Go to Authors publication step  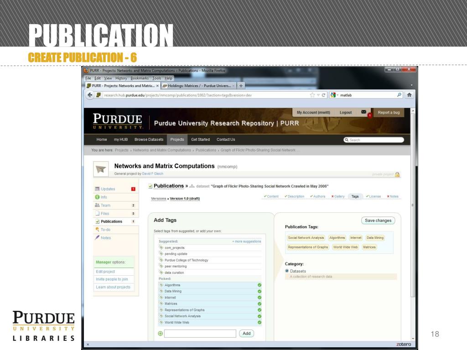[317, 196]
